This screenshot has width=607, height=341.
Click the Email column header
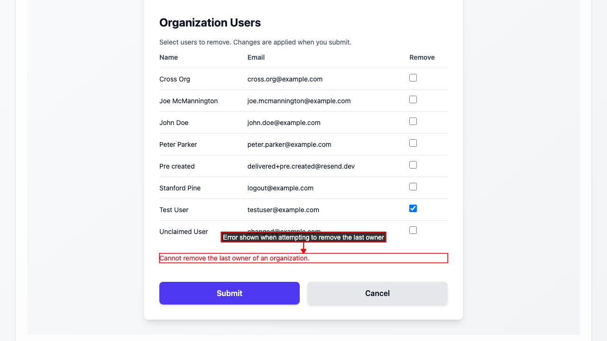coord(256,57)
